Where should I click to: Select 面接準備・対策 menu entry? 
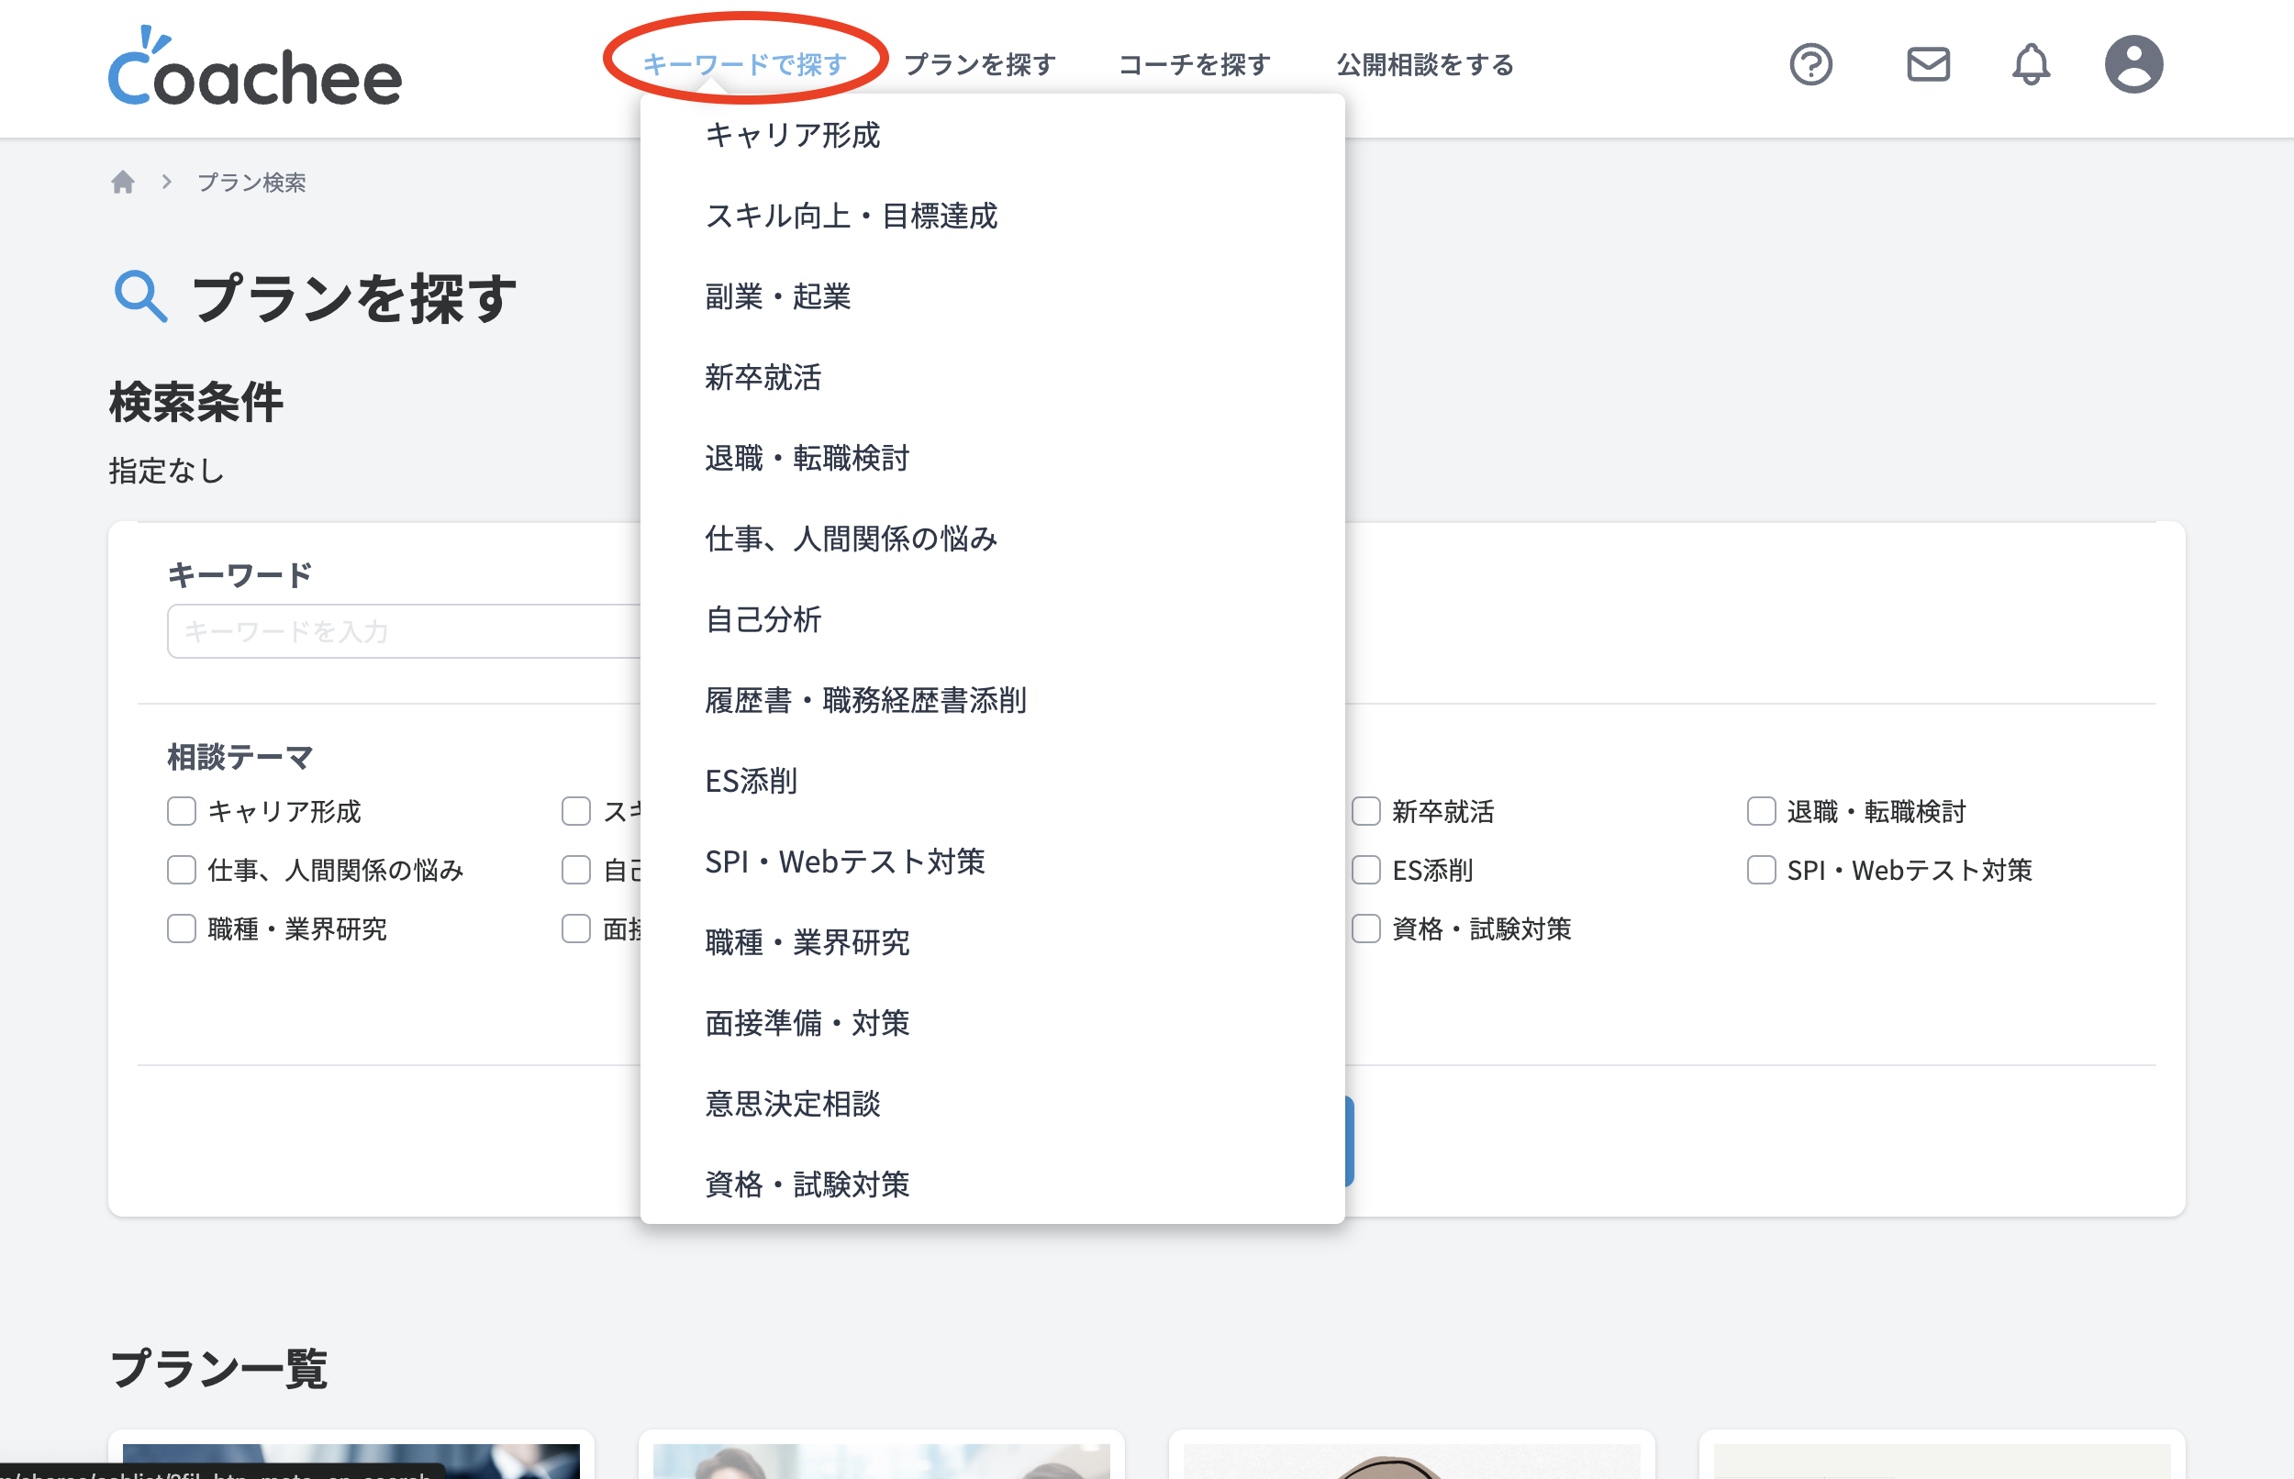pos(807,1023)
